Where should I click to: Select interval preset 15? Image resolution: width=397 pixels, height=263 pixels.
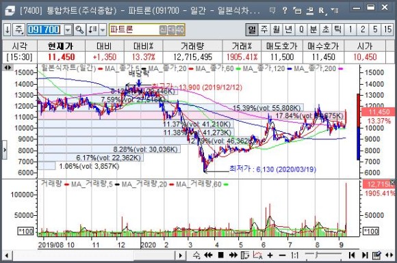click(387, 29)
